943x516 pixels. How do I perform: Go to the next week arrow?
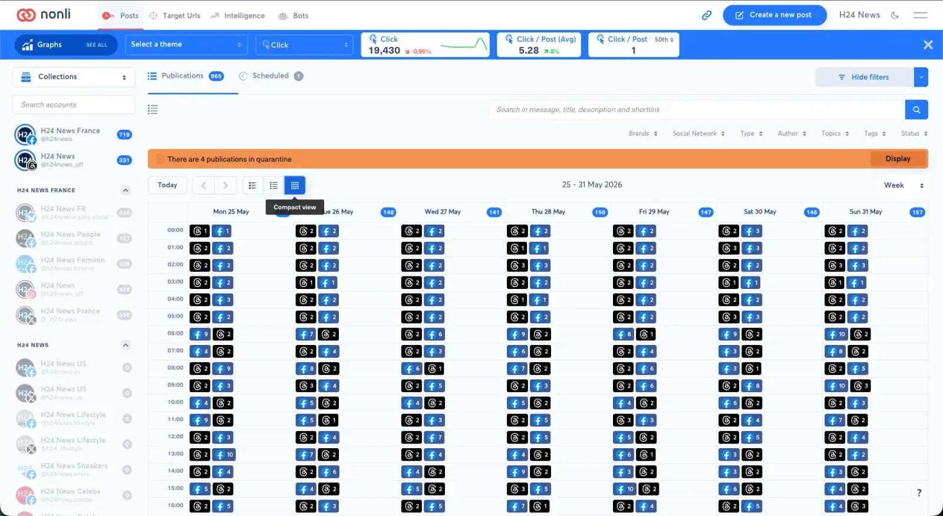click(225, 185)
